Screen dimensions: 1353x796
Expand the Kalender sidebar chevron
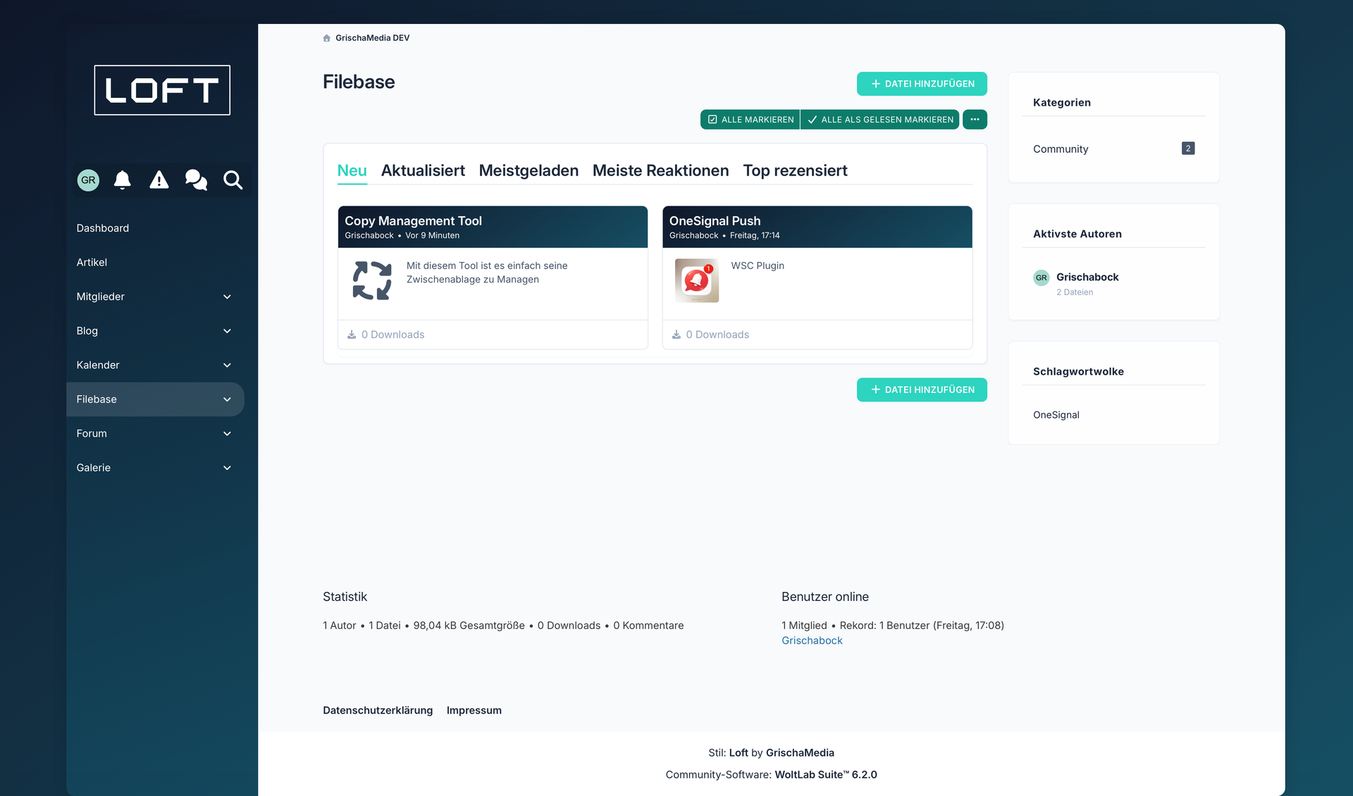click(227, 366)
